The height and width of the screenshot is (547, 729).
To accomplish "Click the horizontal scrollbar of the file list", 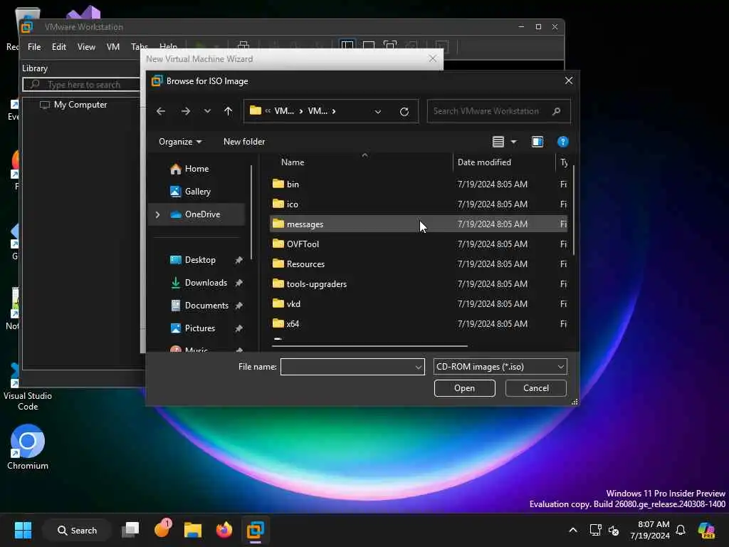I will click(369, 346).
